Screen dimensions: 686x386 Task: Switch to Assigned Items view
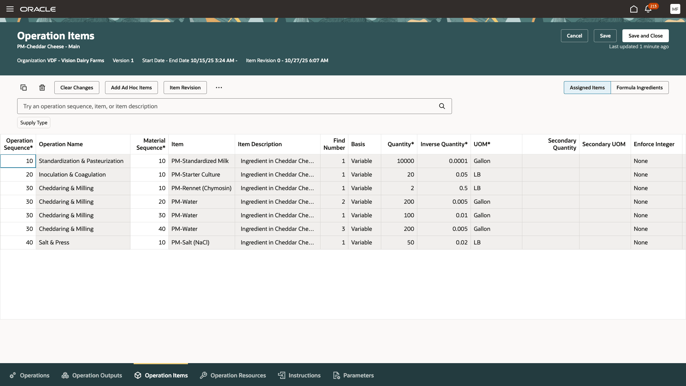click(587, 88)
